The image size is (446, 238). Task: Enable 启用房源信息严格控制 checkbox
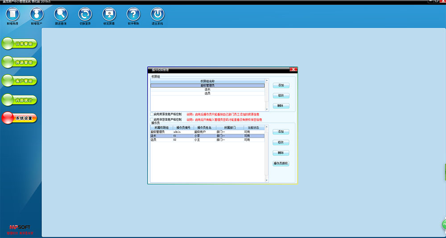pos(152,114)
